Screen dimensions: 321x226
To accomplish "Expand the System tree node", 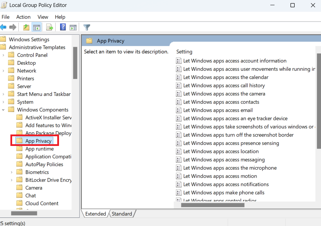I will coord(3,102).
